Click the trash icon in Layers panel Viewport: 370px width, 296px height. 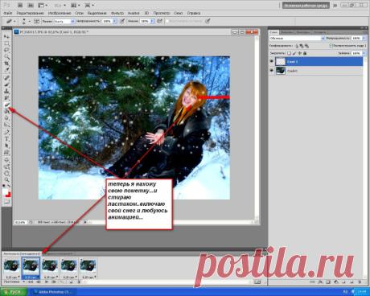pos(360,282)
